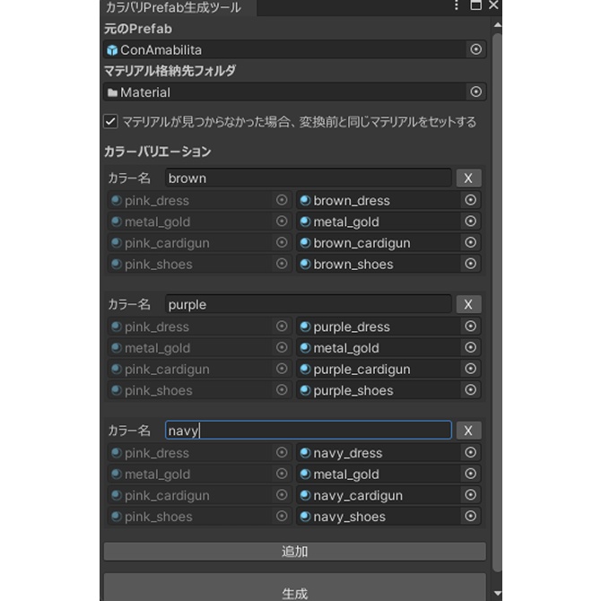
Task: Open picker for purple_dress material
Action: [x=470, y=327]
